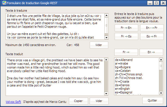
Task: Close the translation form window
Action: click(163, 3)
